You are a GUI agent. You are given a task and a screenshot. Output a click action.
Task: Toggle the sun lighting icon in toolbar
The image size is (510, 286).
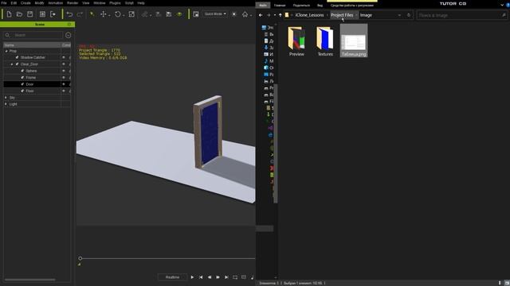coord(234,14)
